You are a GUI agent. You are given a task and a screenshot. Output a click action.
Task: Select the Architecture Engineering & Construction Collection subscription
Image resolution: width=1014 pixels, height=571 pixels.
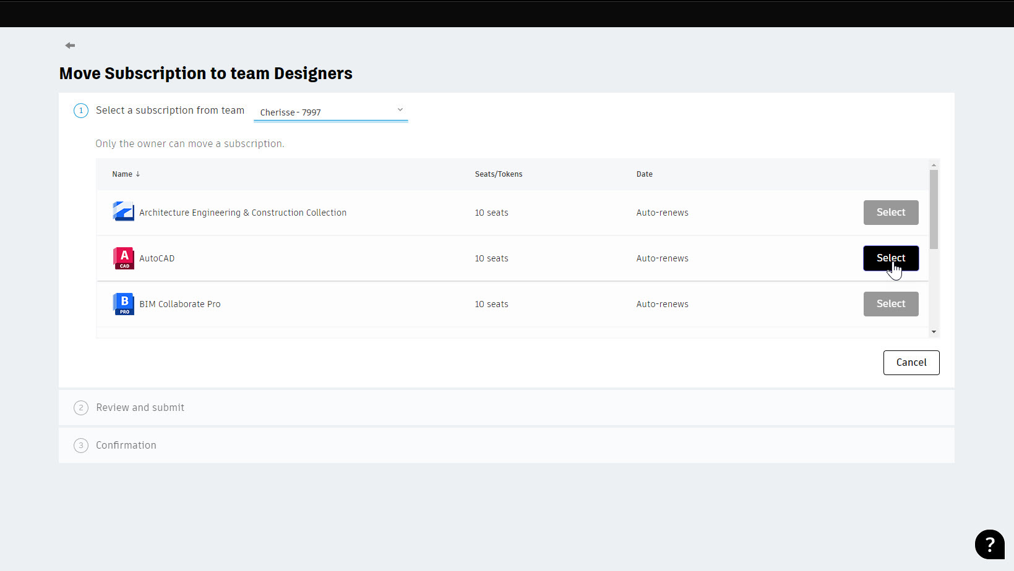coord(891,213)
